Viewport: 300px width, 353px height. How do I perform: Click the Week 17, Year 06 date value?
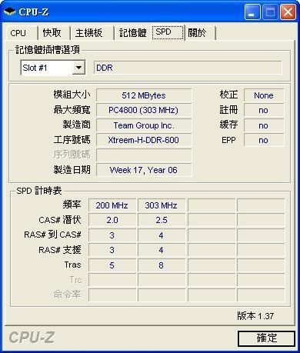(144, 170)
